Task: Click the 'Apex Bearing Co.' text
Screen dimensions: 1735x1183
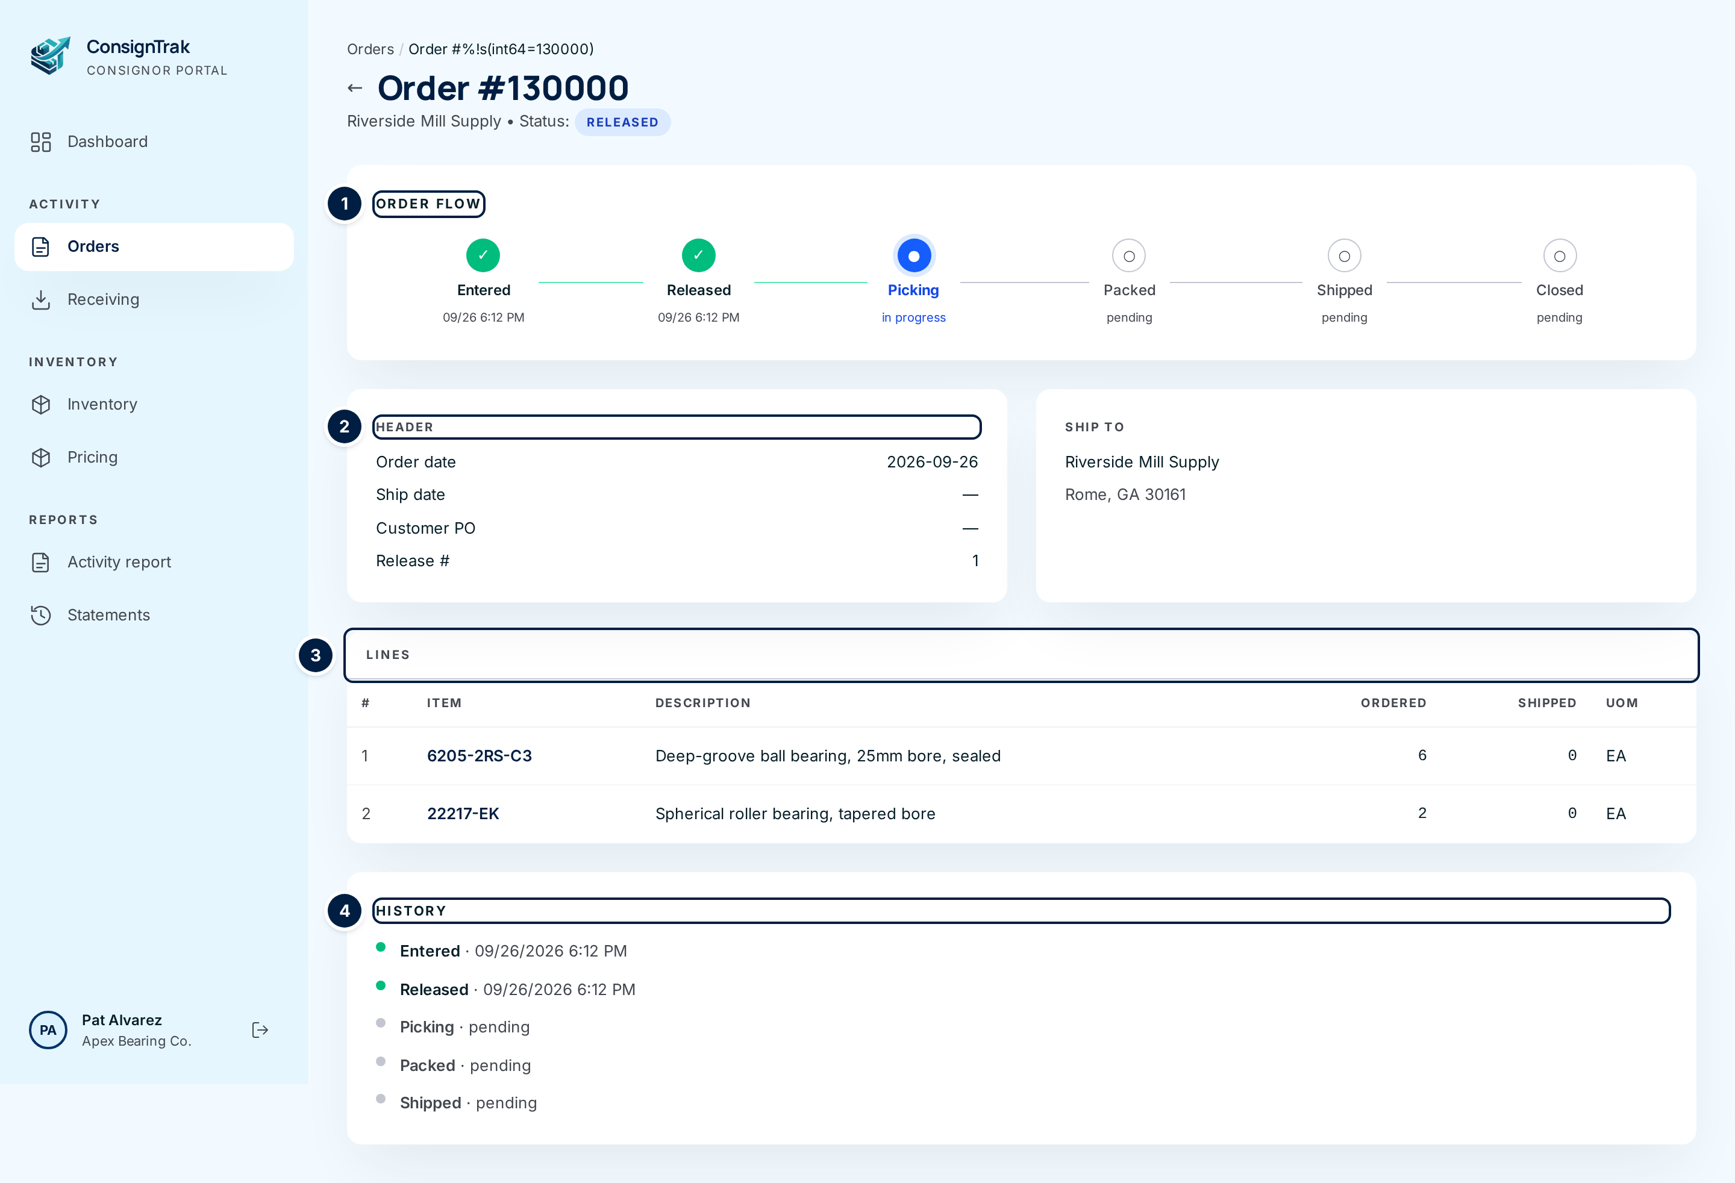Action: (137, 1042)
